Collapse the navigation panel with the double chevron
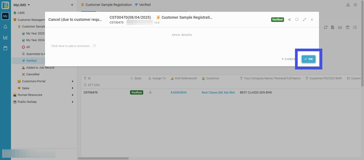 (72, 5)
